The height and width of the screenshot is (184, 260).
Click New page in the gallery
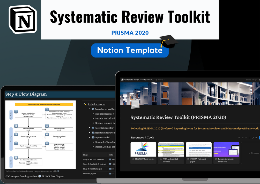(x=254, y=153)
